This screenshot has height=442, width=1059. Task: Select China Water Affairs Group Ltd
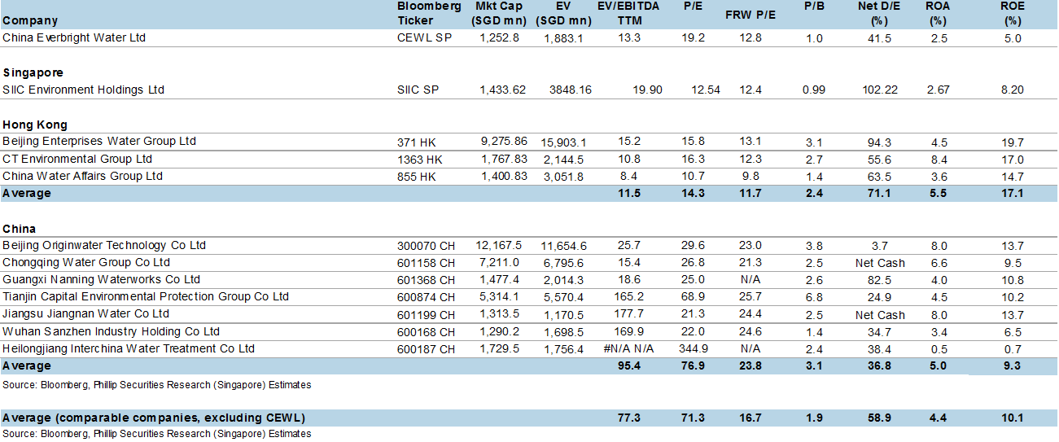click(82, 176)
